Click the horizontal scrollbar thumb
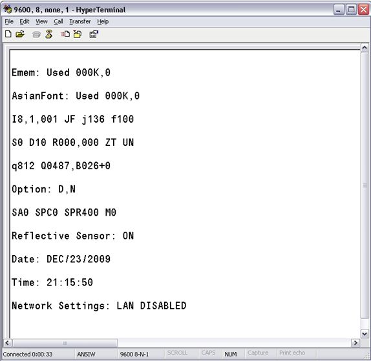 [65, 343]
